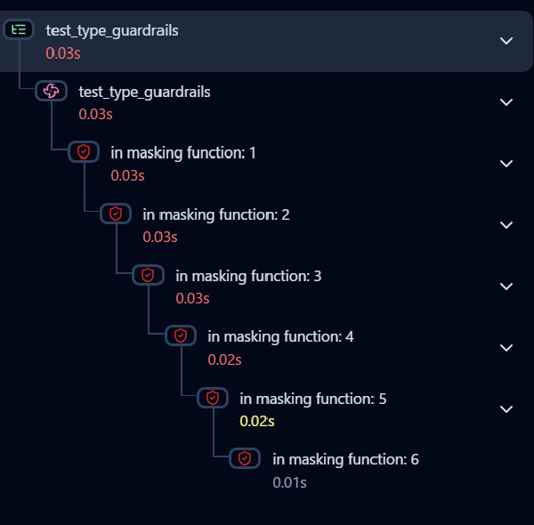
Task: Click the guardrail shield icon for masking function 2
Action: point(116,214)
